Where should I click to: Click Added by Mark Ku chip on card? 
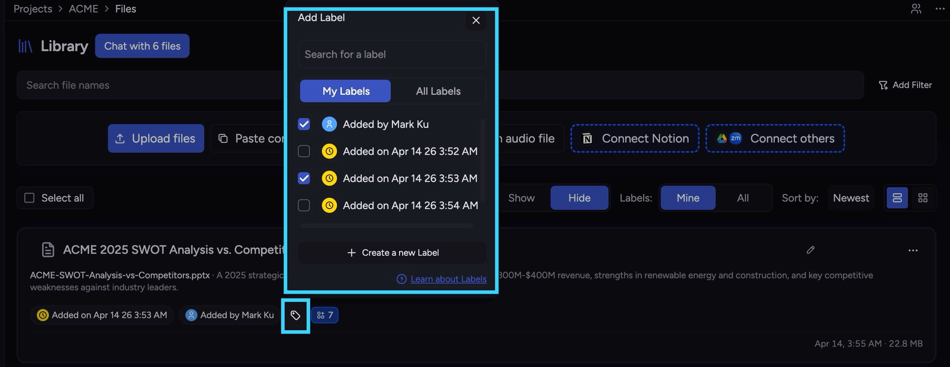pos(229,315)
